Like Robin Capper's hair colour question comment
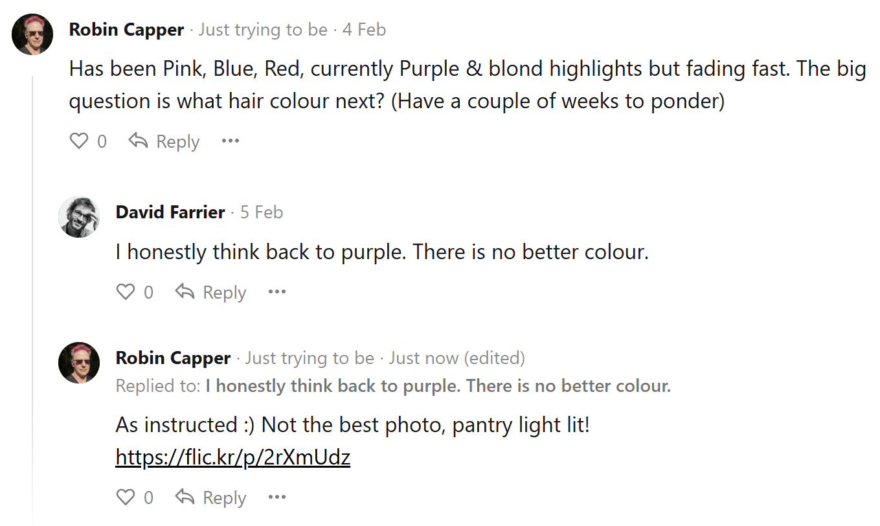This screenshot has height=526, width=880. [79, 141]
